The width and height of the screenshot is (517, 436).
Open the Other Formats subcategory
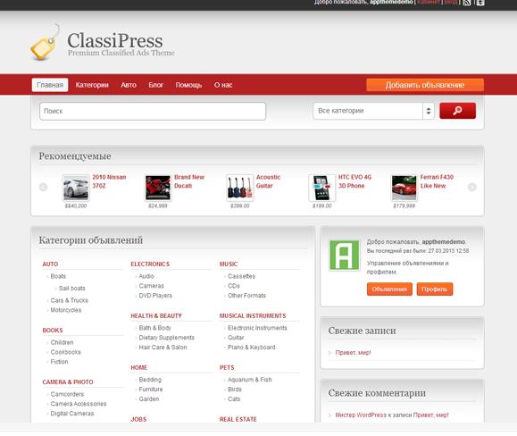246,296
